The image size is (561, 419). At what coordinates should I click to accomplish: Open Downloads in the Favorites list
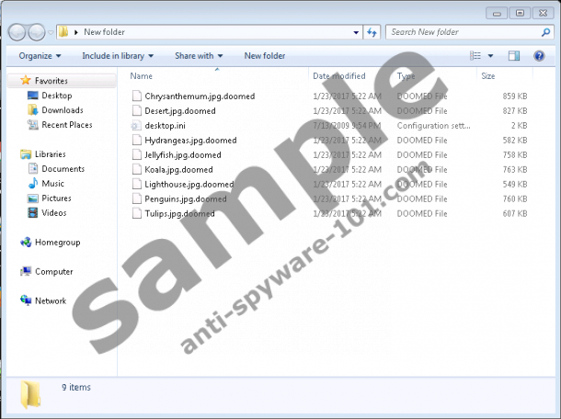coord(62,110)
